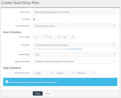Screen dimensions: 121x98
Task: Click the Repeat Type dropdown arrow
Action: coord(114,54)
